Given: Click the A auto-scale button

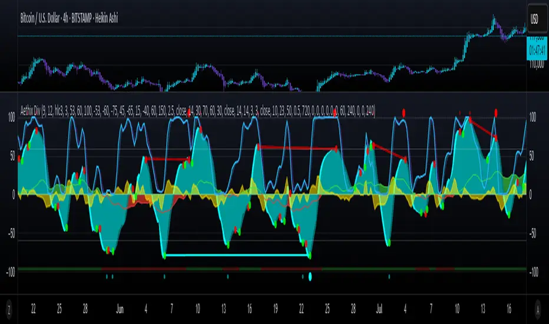Looking at the screenshot, I should pos(538,309).
